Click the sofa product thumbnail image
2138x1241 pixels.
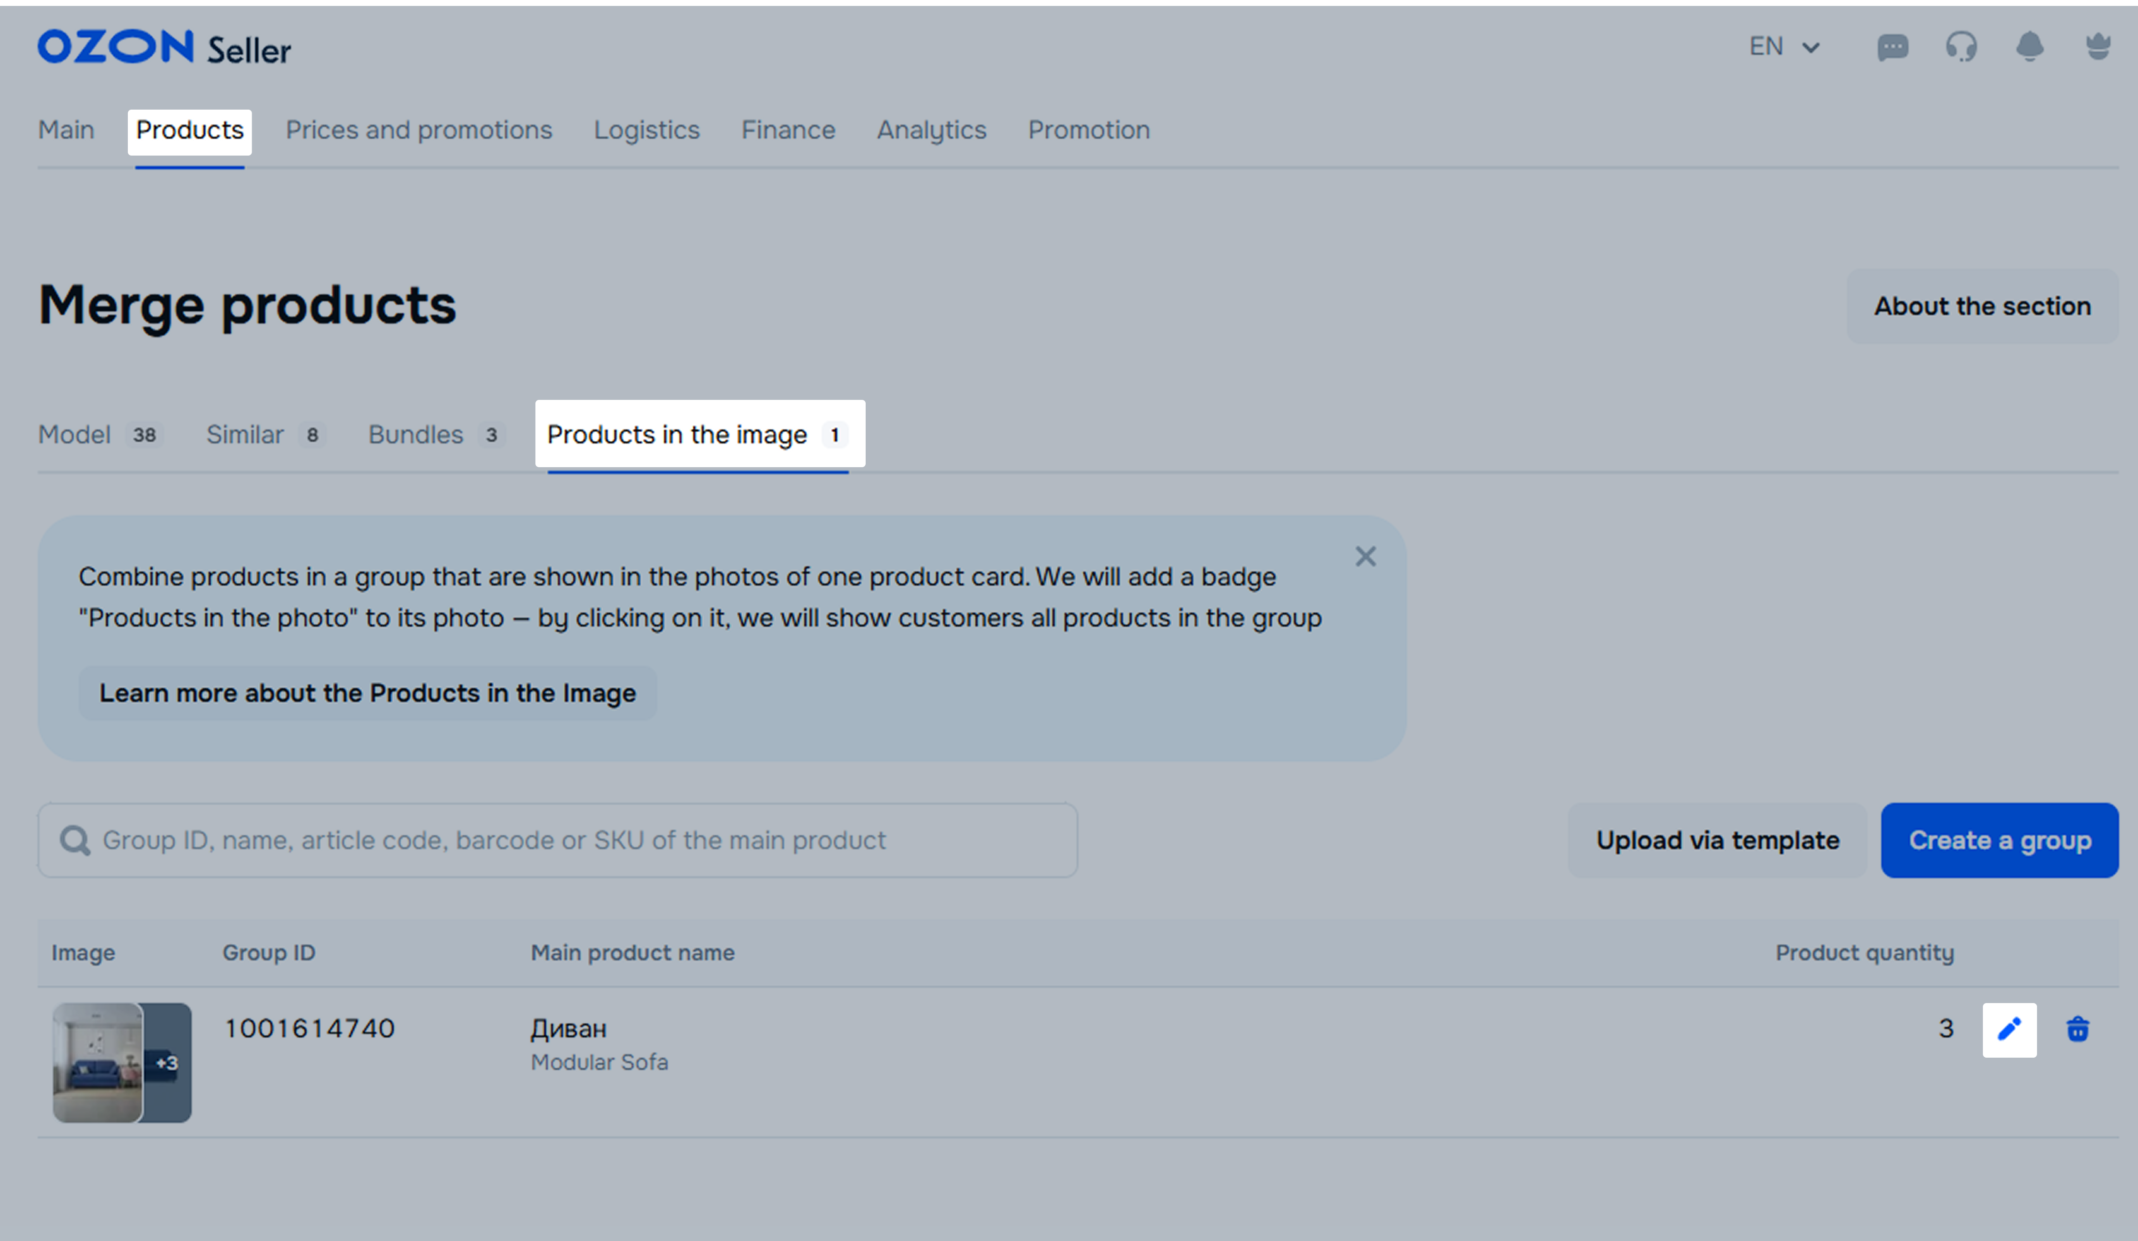point(98,1063)
